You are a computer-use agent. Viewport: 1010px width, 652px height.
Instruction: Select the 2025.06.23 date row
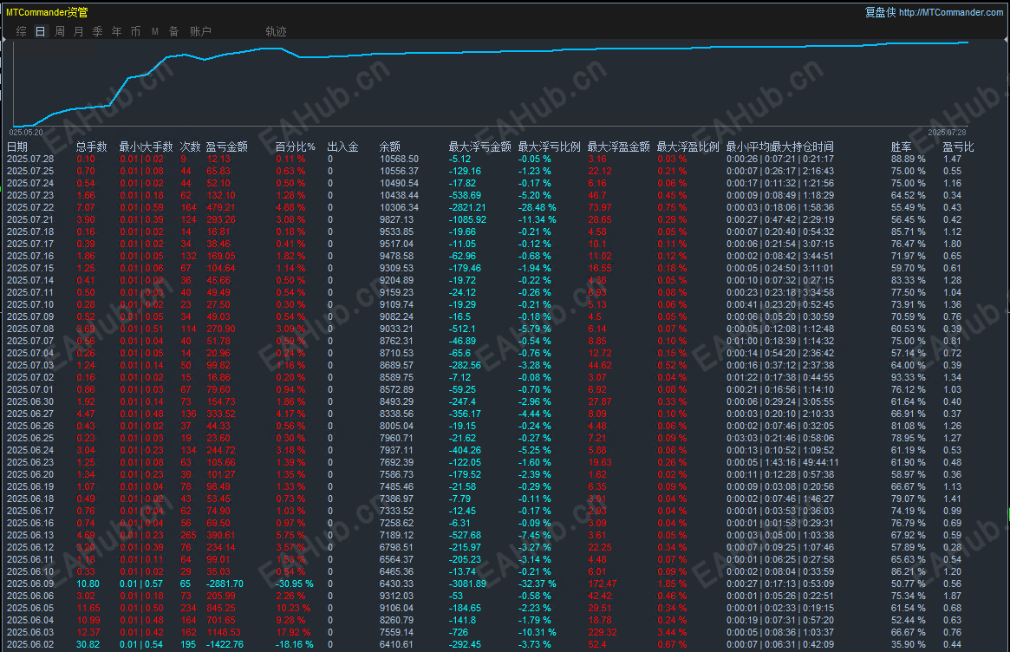[30, 463]
